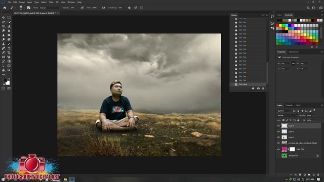Select the Rectangular Marquee tool
The height and width of the screenshot is (182, 324).
click(9, 18)
